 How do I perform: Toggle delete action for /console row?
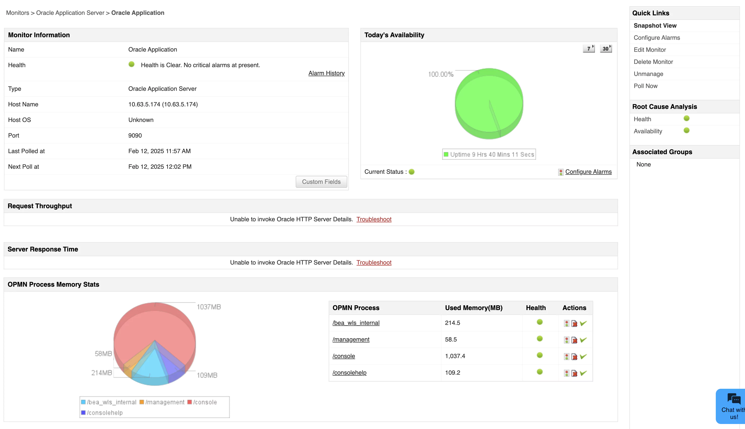574,356
